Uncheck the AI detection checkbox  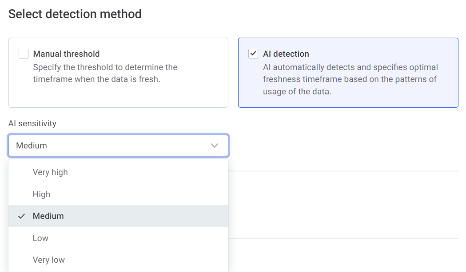pos(253,54)
